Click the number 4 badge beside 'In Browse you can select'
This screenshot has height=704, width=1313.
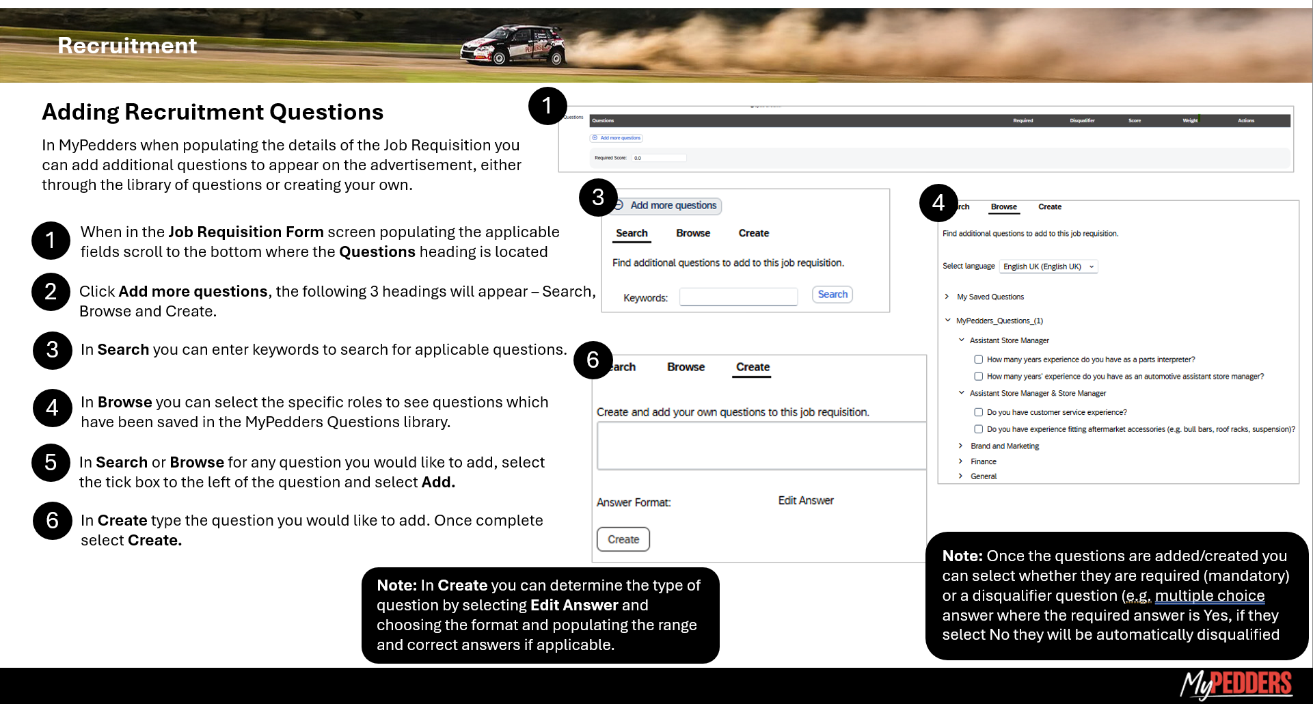coord(52,408)
